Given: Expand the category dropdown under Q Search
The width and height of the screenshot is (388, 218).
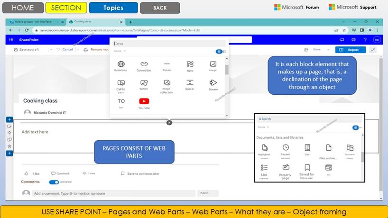Looking at the screenshot, I should [x=263, y=127].
